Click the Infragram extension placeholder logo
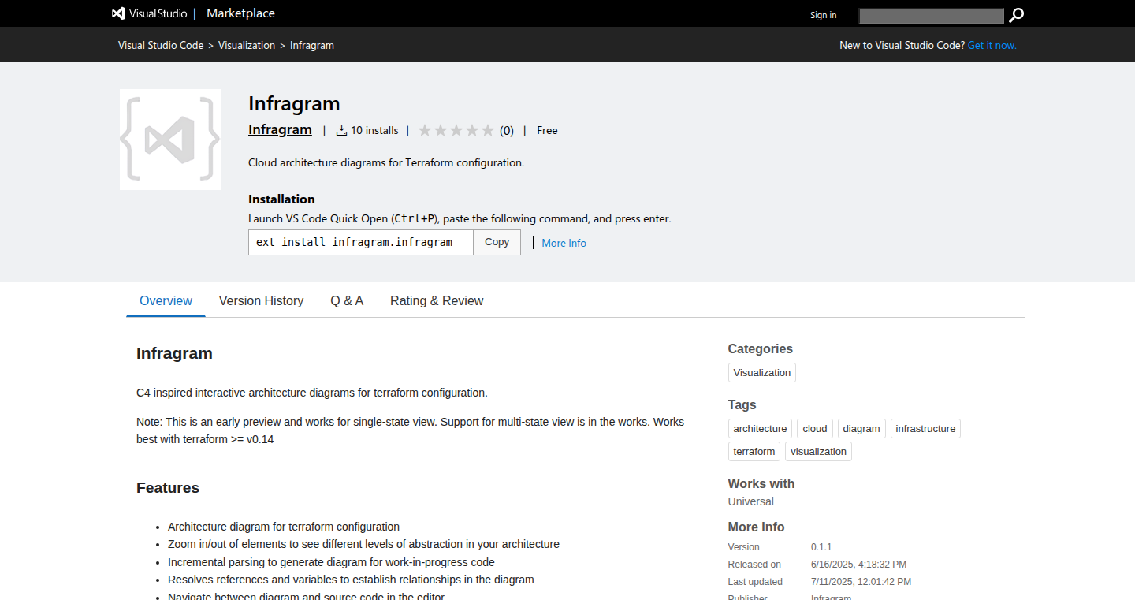 [x=170, y=140]
